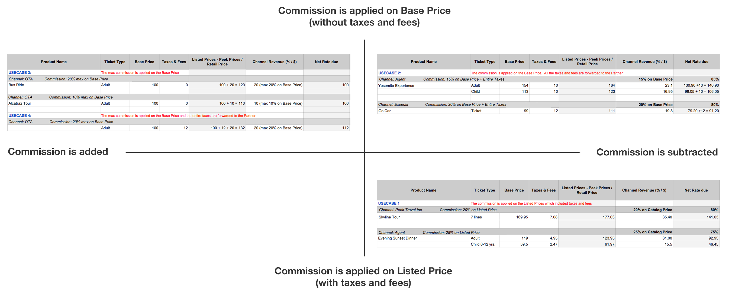The height and width of the screenshot is (293, 729).
Task: Click the USECASE 3 label
Action: click(20, 72)
